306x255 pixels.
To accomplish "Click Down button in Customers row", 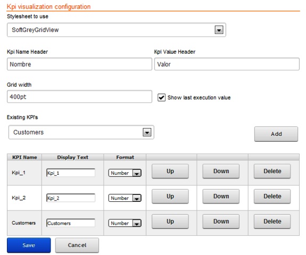I will click(221, 222).
